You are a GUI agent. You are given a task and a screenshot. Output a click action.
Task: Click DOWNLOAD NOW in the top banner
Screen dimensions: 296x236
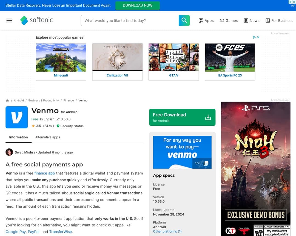[x=137, y=5]
